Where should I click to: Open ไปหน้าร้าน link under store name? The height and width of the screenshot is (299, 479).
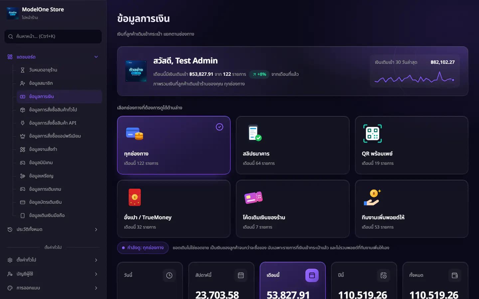(30, 18)
